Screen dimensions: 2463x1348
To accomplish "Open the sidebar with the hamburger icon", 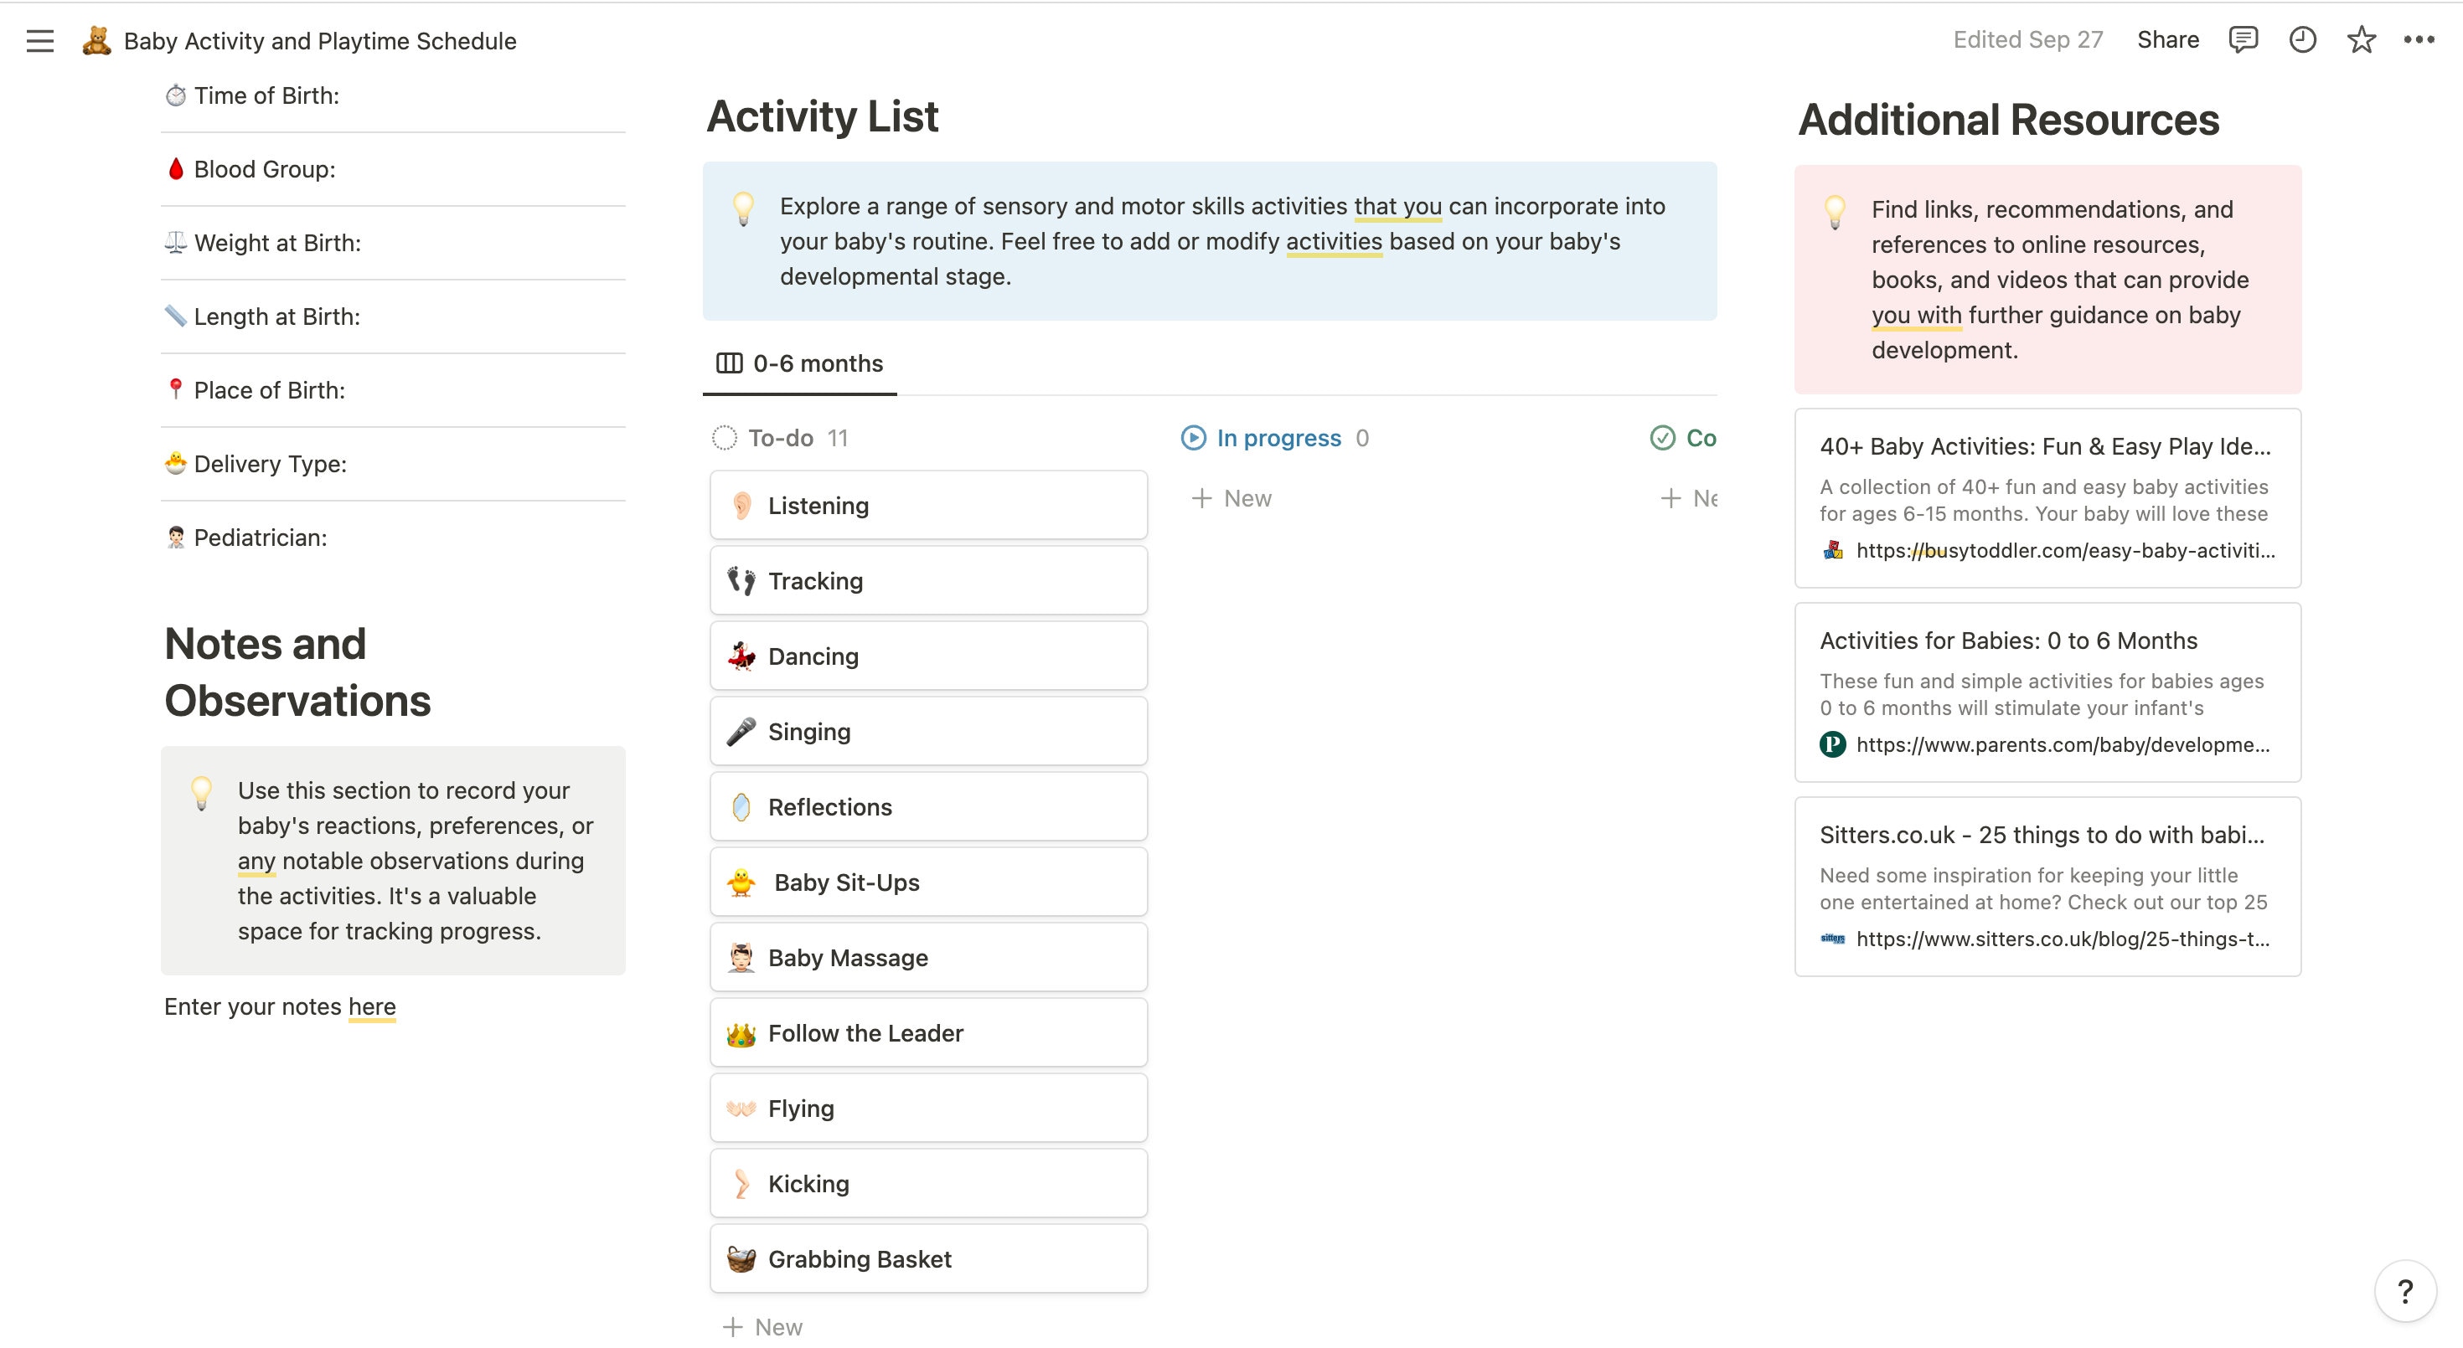I will point(40,40).
